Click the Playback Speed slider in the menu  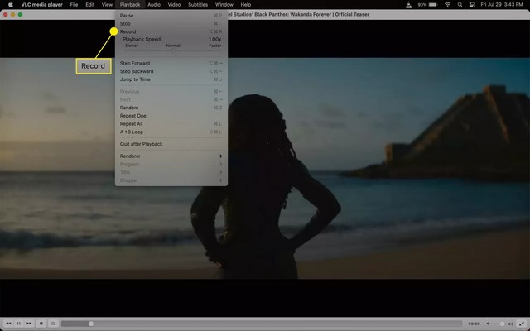pyautogui.click(x=171, y=52)
